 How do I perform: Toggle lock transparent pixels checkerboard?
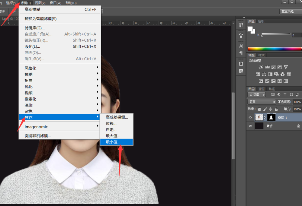(259, 109)
